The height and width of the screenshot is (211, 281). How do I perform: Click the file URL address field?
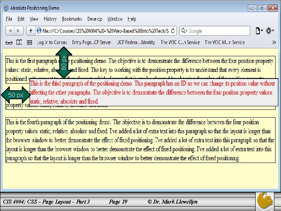click(106, 31)
